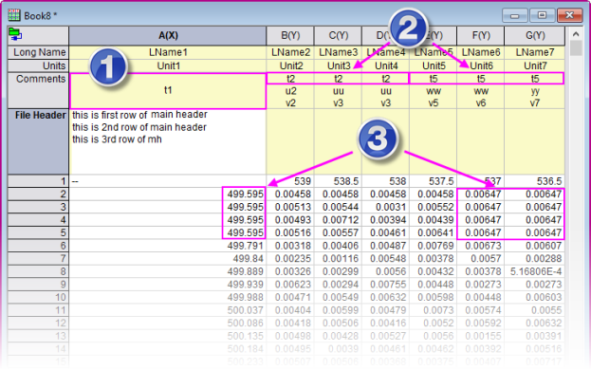Viewport: 591px width, 370px height.
Task: Click cell 0.00755 in row 9
Action: (x=385, y=284)
